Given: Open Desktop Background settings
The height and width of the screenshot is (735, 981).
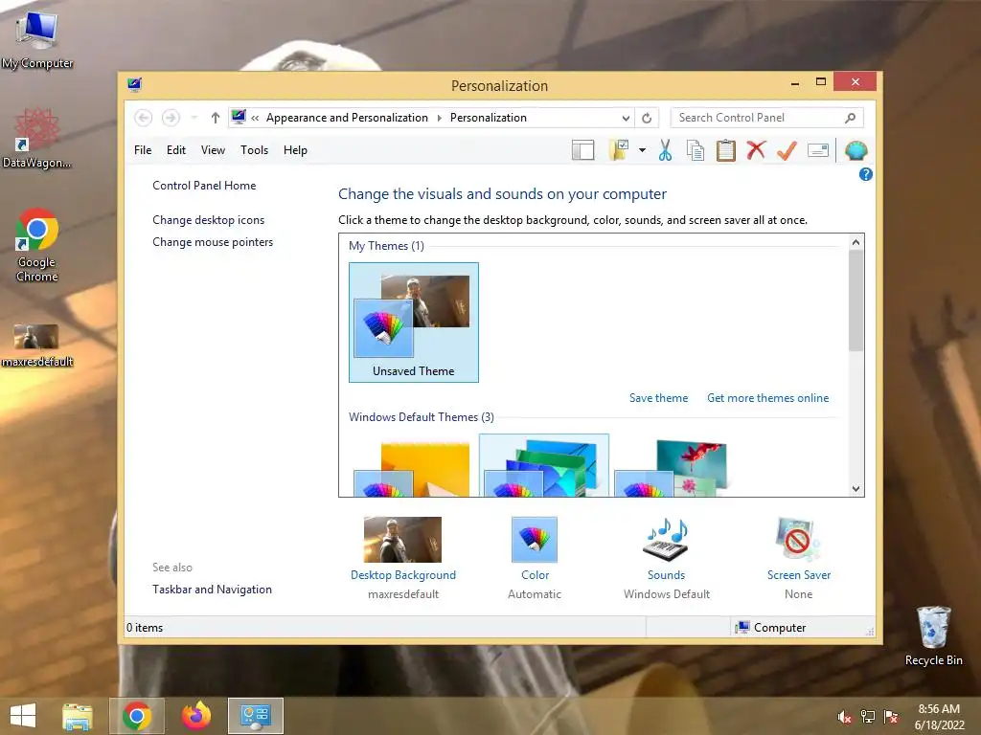Looking at the screenshot, I should pyautogui.click(x=403, y=540).
